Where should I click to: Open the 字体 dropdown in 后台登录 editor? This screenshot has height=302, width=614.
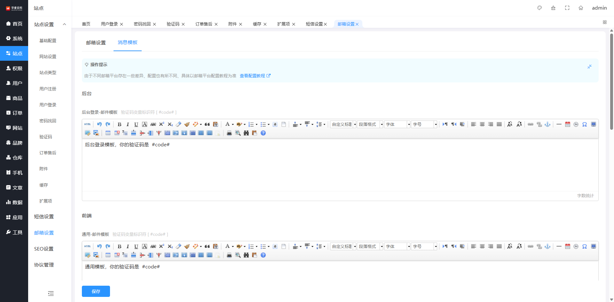[397, 124]
